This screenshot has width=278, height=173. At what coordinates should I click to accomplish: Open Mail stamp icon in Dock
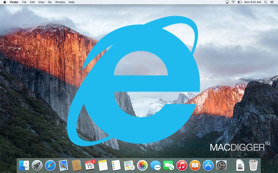(x=63, y=165)
